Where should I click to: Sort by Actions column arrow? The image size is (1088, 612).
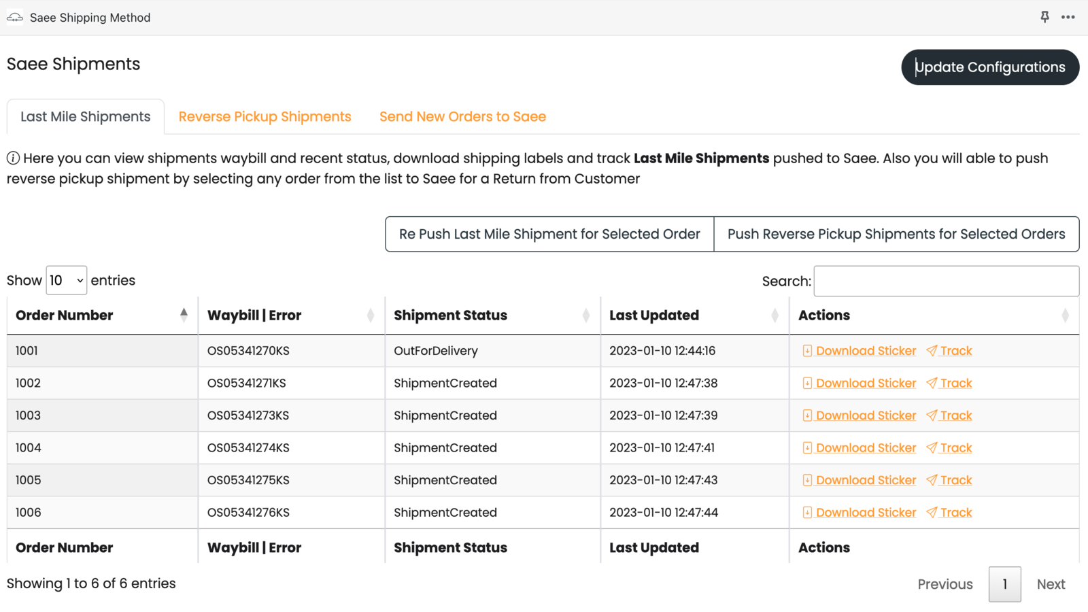point(1065,315)
